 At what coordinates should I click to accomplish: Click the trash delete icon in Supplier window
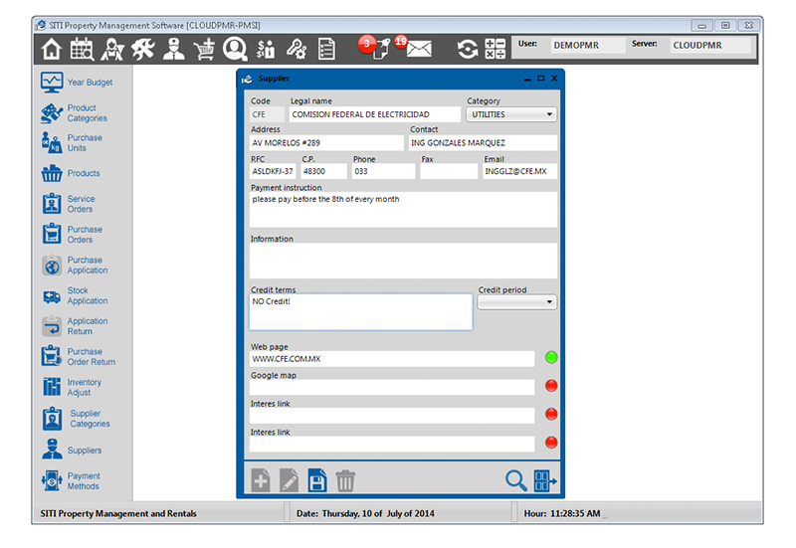(345, 480)
